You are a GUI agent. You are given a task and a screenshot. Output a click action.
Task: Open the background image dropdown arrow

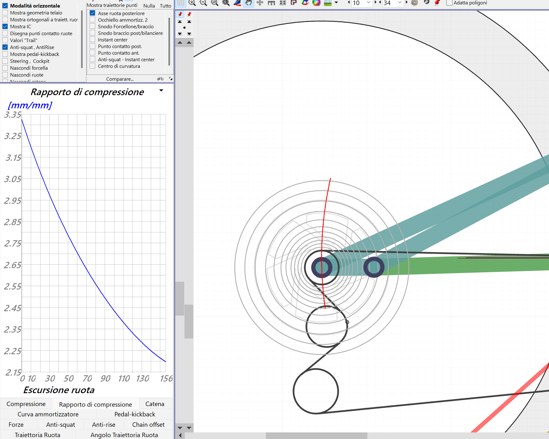point(336,3)
